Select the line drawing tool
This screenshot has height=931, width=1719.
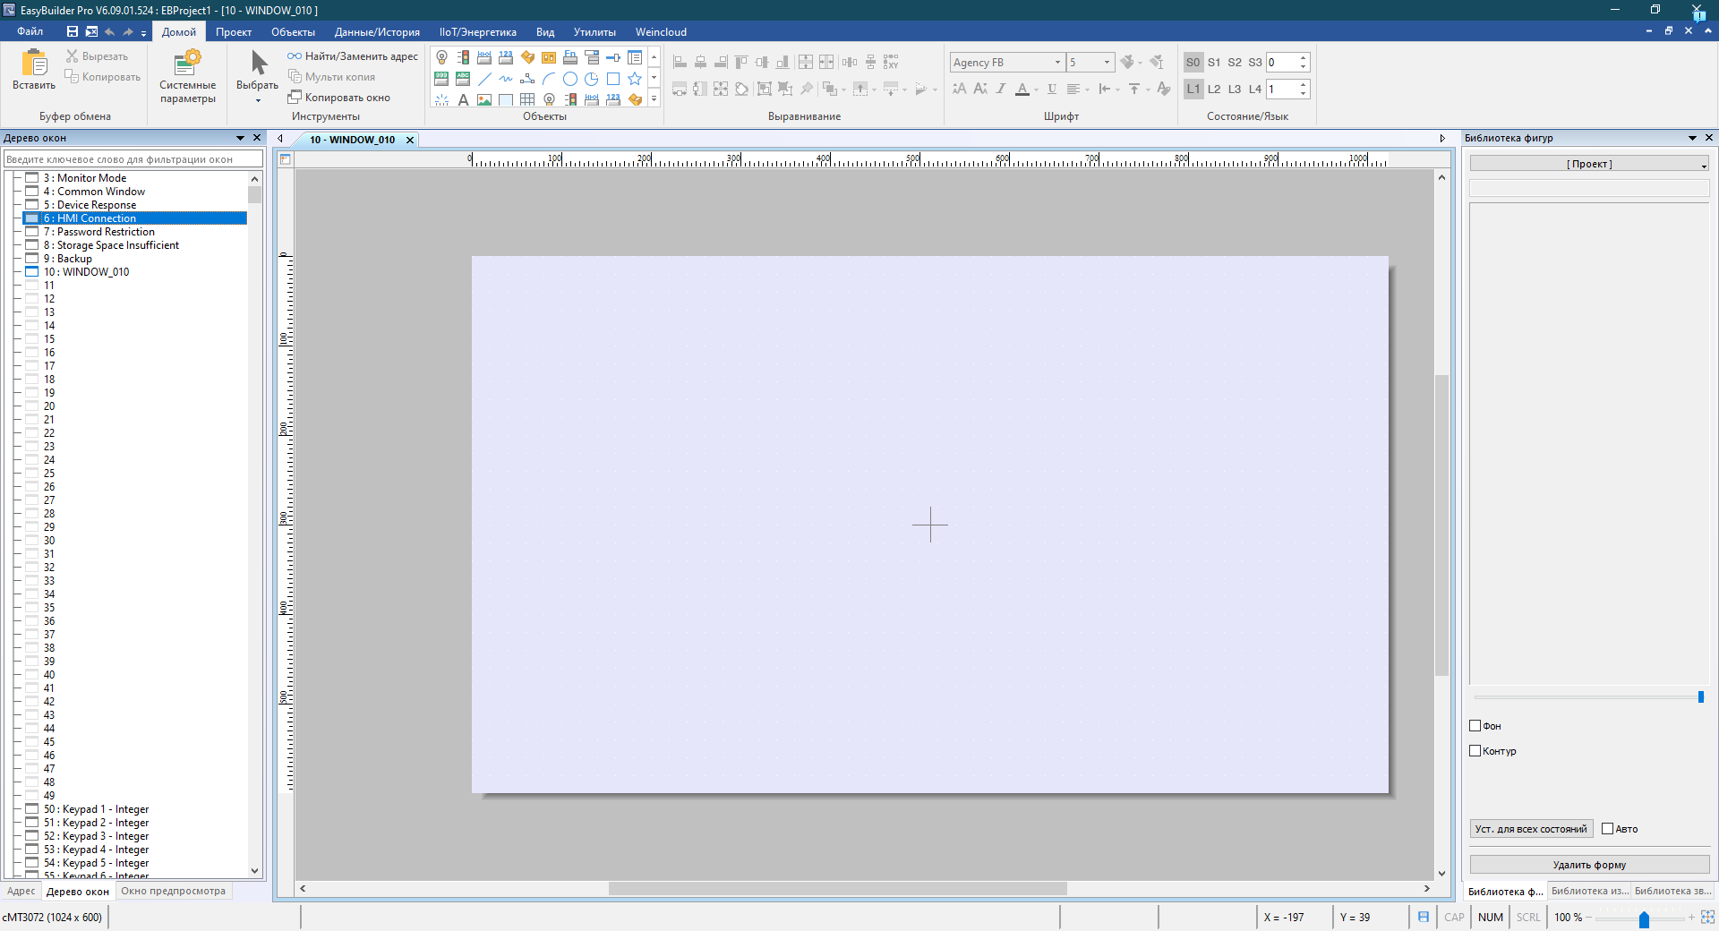(484, 79)
